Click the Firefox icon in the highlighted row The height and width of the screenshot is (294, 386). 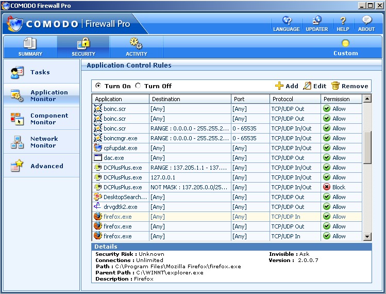pyautogui.click(x=98, y=216)
